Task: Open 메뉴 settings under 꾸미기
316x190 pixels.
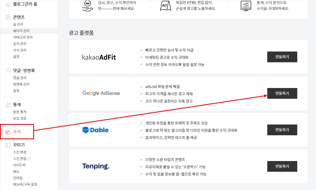Action: pyautogui.click(x=16, y=171)
